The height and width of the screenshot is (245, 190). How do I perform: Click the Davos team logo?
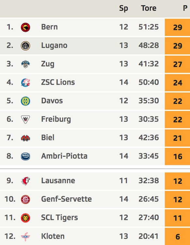[25, 101]
